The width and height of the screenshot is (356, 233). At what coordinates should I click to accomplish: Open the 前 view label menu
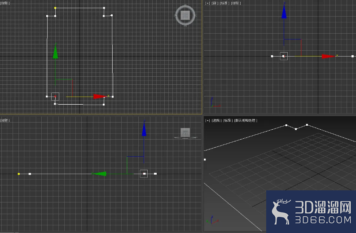215,3
